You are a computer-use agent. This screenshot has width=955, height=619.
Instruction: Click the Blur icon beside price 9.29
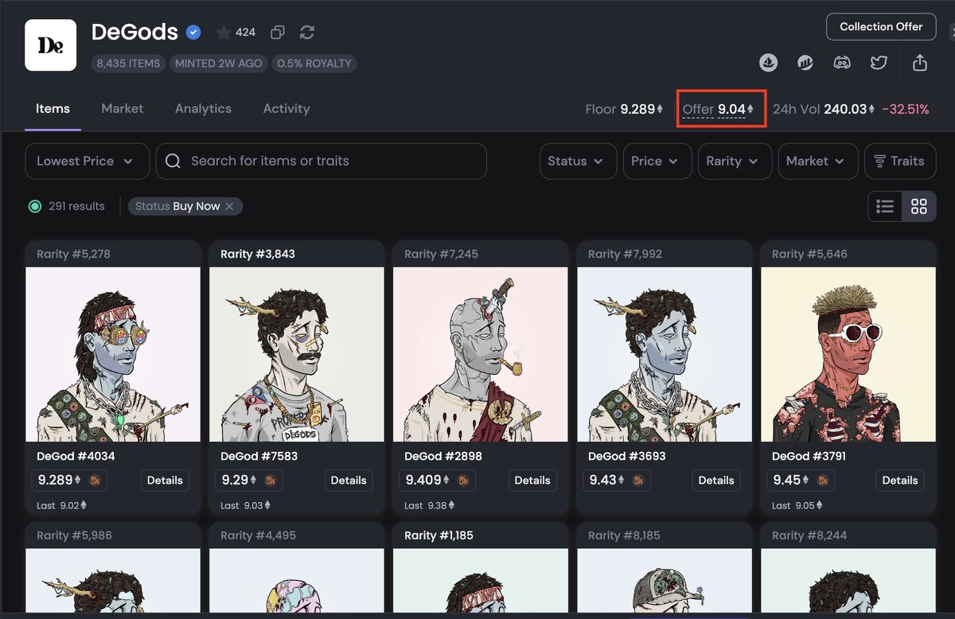[x=270, y=481]
